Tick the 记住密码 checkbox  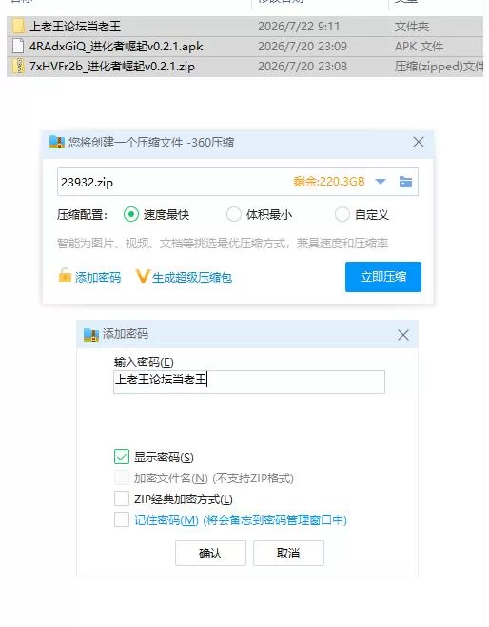pos(122,519)
